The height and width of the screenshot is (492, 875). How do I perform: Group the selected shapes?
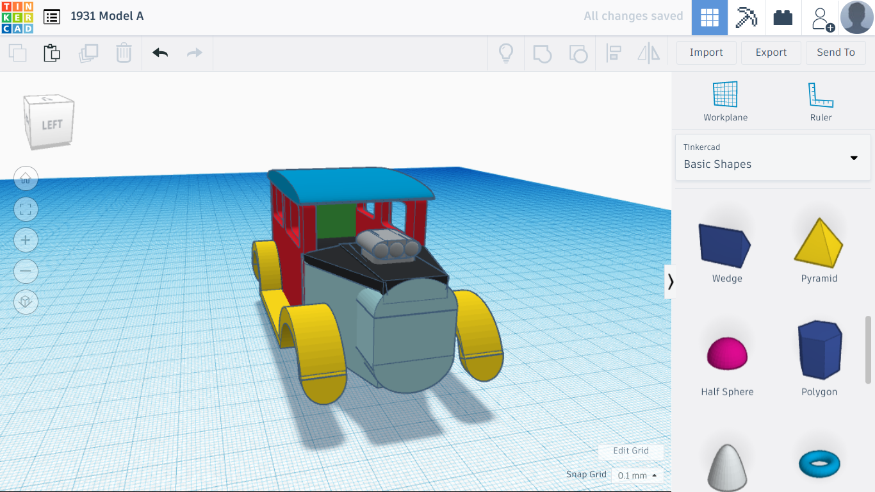point(543,53)
